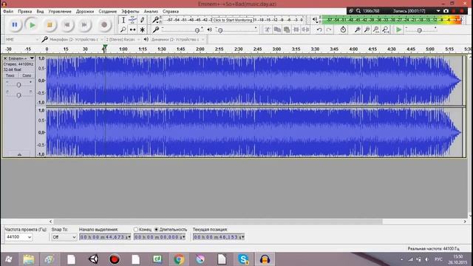Open the MME audio host dropdown
The width and height of the screenshot is (473, 266).
[21, 39]
